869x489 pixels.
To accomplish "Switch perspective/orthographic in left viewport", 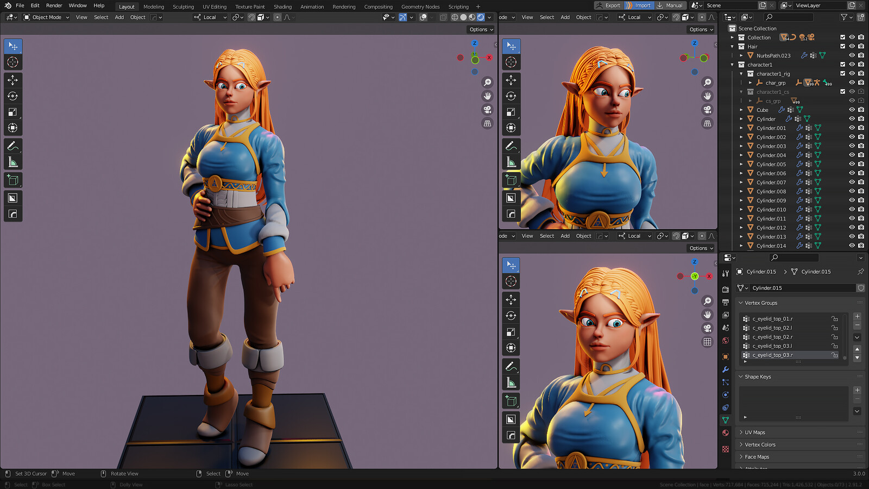I will point(487,123).
